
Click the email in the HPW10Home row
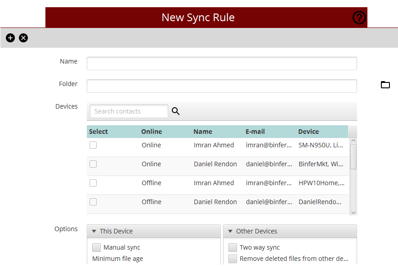[268, 183]
